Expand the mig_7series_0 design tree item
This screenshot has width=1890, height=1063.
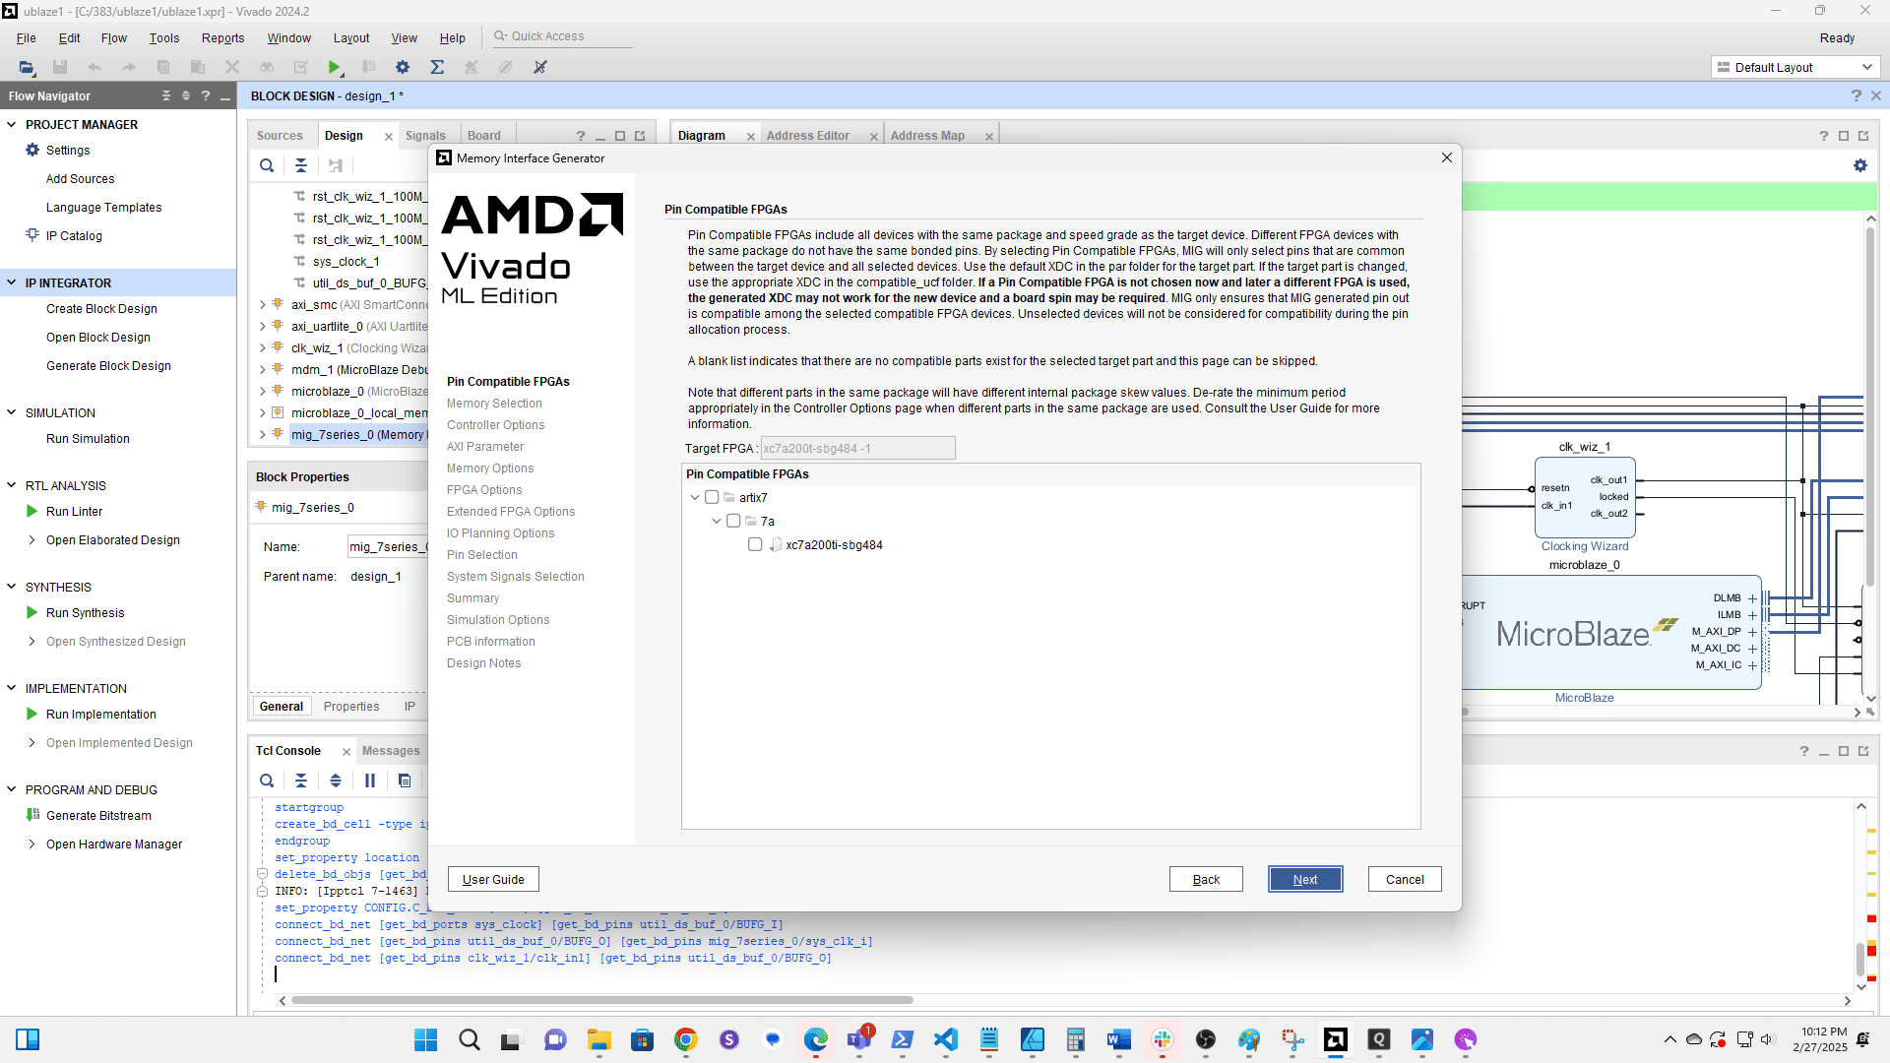263,434
